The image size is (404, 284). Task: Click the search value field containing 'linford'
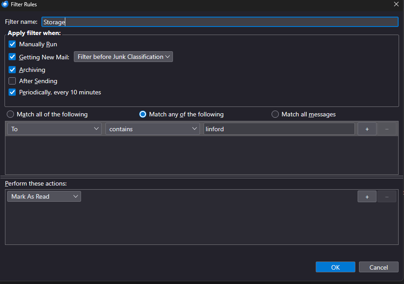(279, 129)
